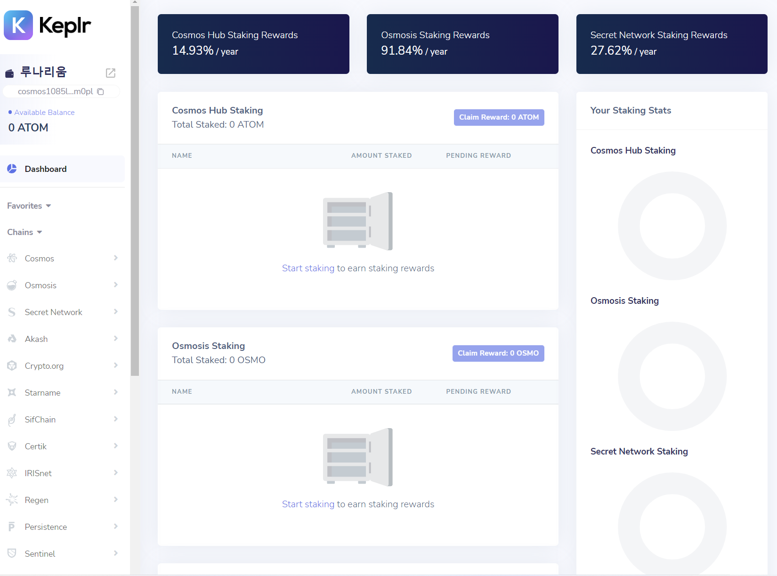777x576 pixels.
Task: Select Akash in the chains list
Action: click(x=62, y=339)
